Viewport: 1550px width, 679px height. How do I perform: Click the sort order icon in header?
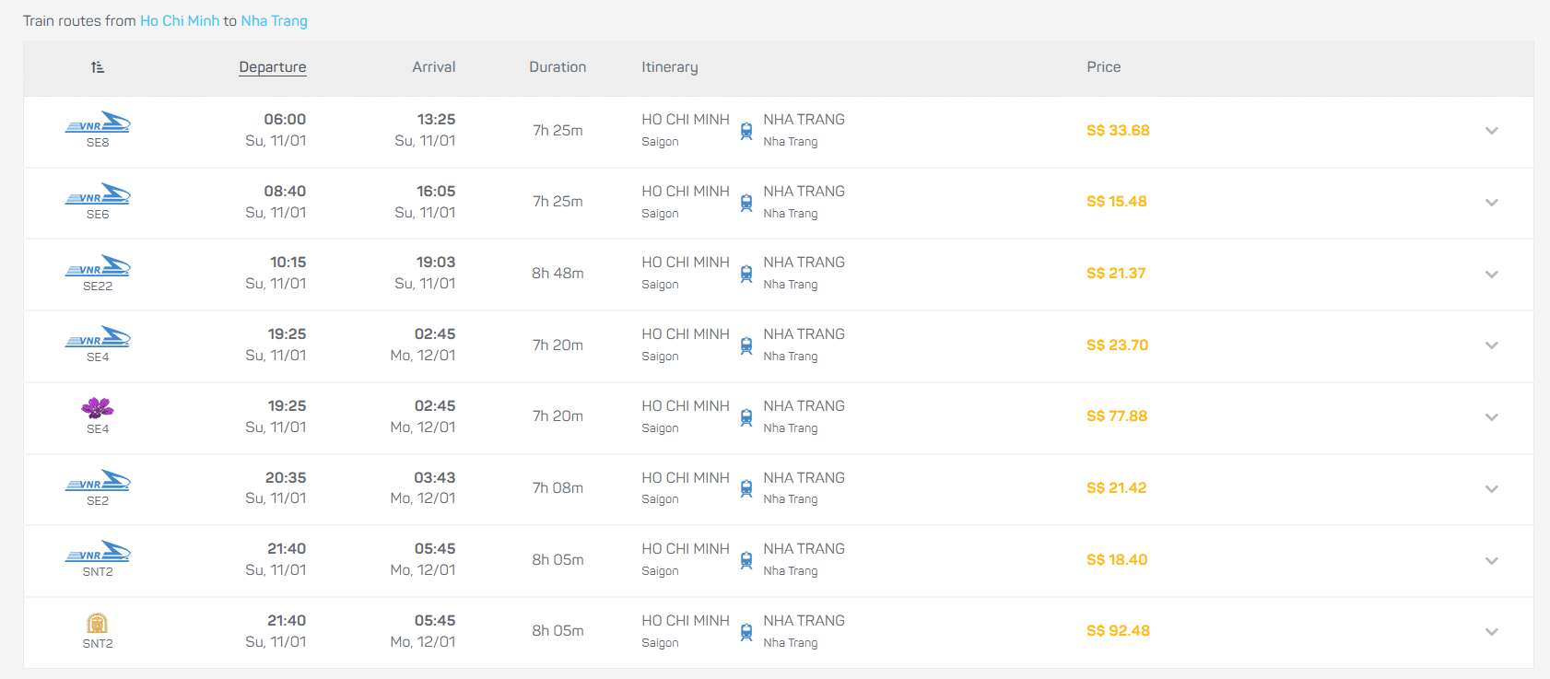98,67
